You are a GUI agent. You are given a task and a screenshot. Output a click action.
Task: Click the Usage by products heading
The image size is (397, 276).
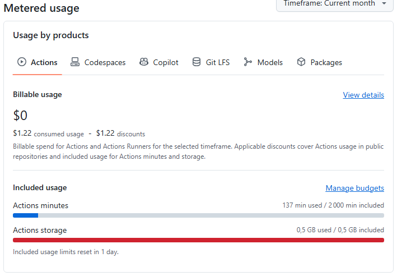click(51, 35)
